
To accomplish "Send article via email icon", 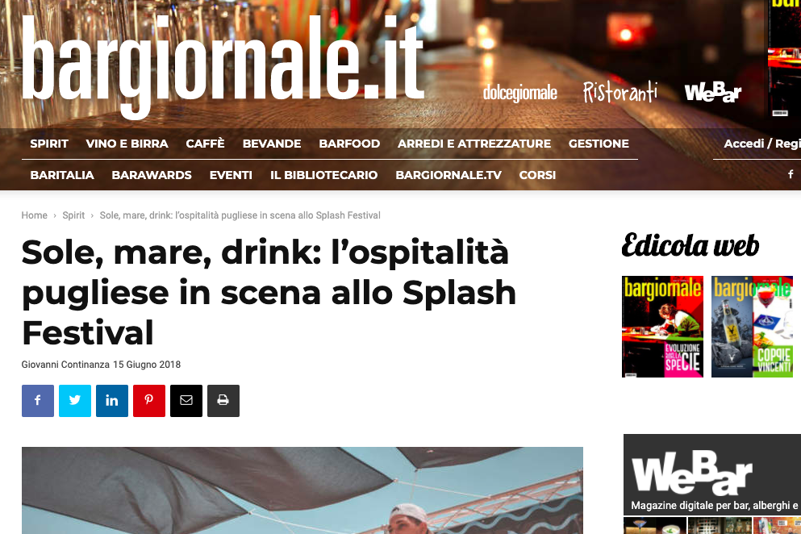I will pyautogui.click(x=186, y=401).
